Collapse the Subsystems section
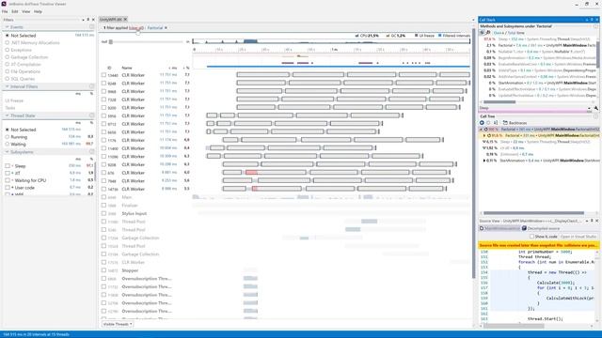602x338 pixels. (x=7, y=152)
